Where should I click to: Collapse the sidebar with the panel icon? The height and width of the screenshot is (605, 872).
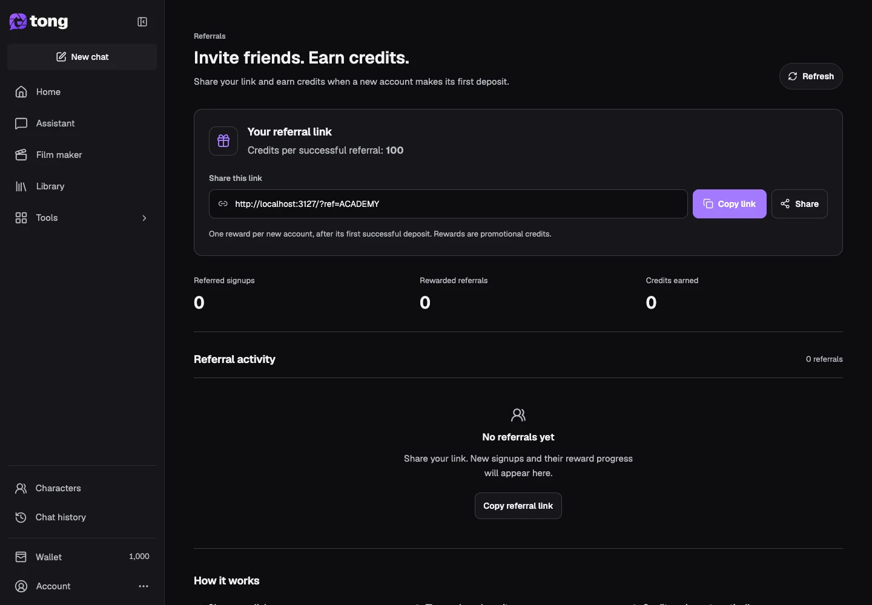tap(142, 22)
